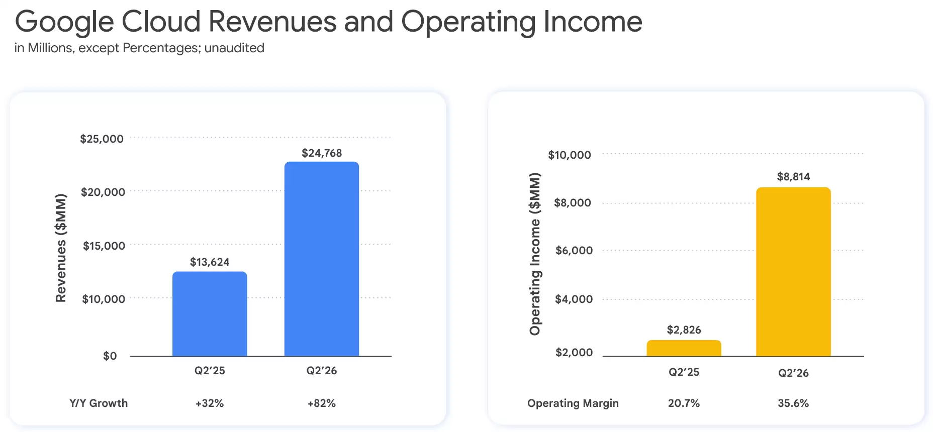Click the 20.7% operating margin value
The image size is (933, 432).
click(684, 403)
